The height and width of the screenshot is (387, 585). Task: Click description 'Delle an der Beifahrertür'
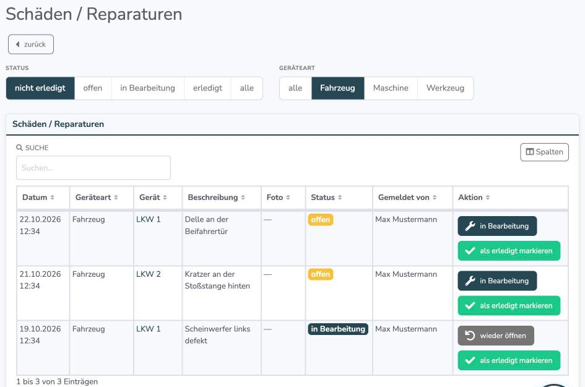[x=207, y=225]
